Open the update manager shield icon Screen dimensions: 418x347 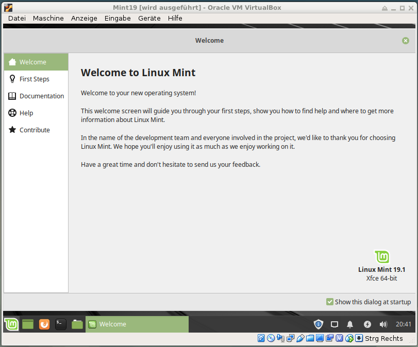point(318,324)
